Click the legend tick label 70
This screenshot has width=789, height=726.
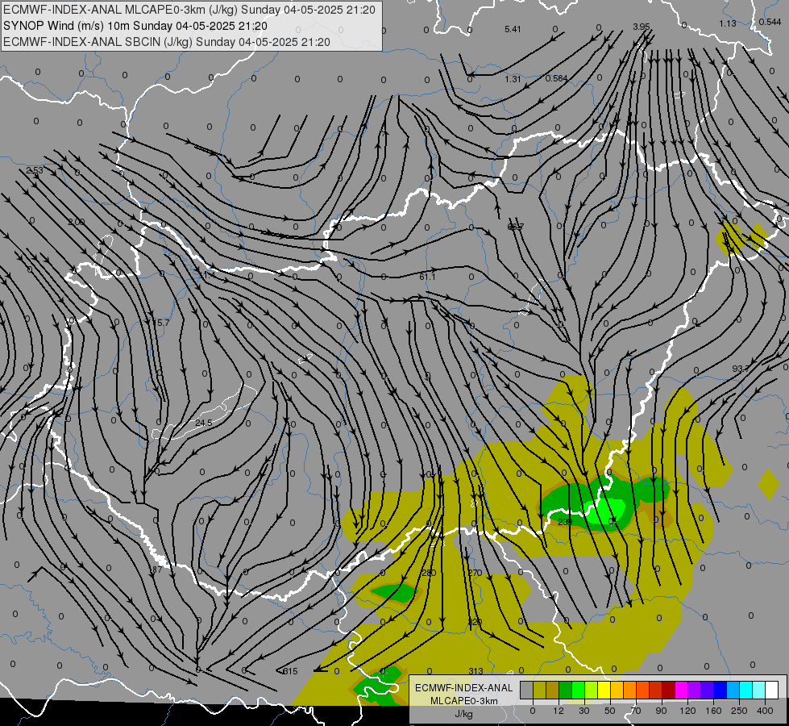coord(636,711)
